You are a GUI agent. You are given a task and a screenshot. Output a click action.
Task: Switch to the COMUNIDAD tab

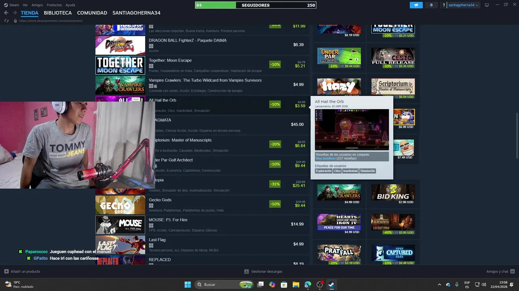point(92,13)
